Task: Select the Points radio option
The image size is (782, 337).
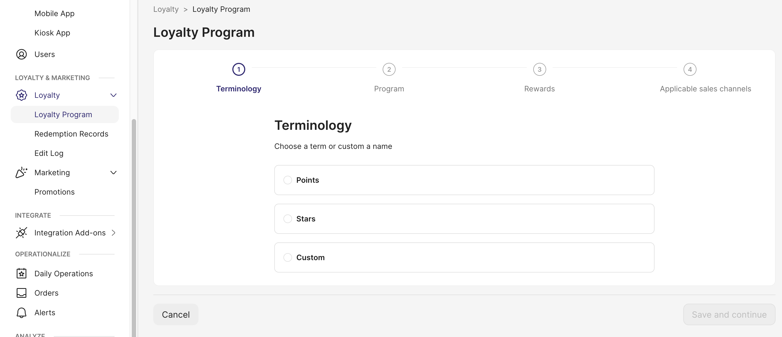Action: click(x=287, y=180)
